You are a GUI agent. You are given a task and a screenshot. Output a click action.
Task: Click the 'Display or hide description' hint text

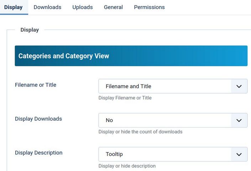(x=127, y=166)
